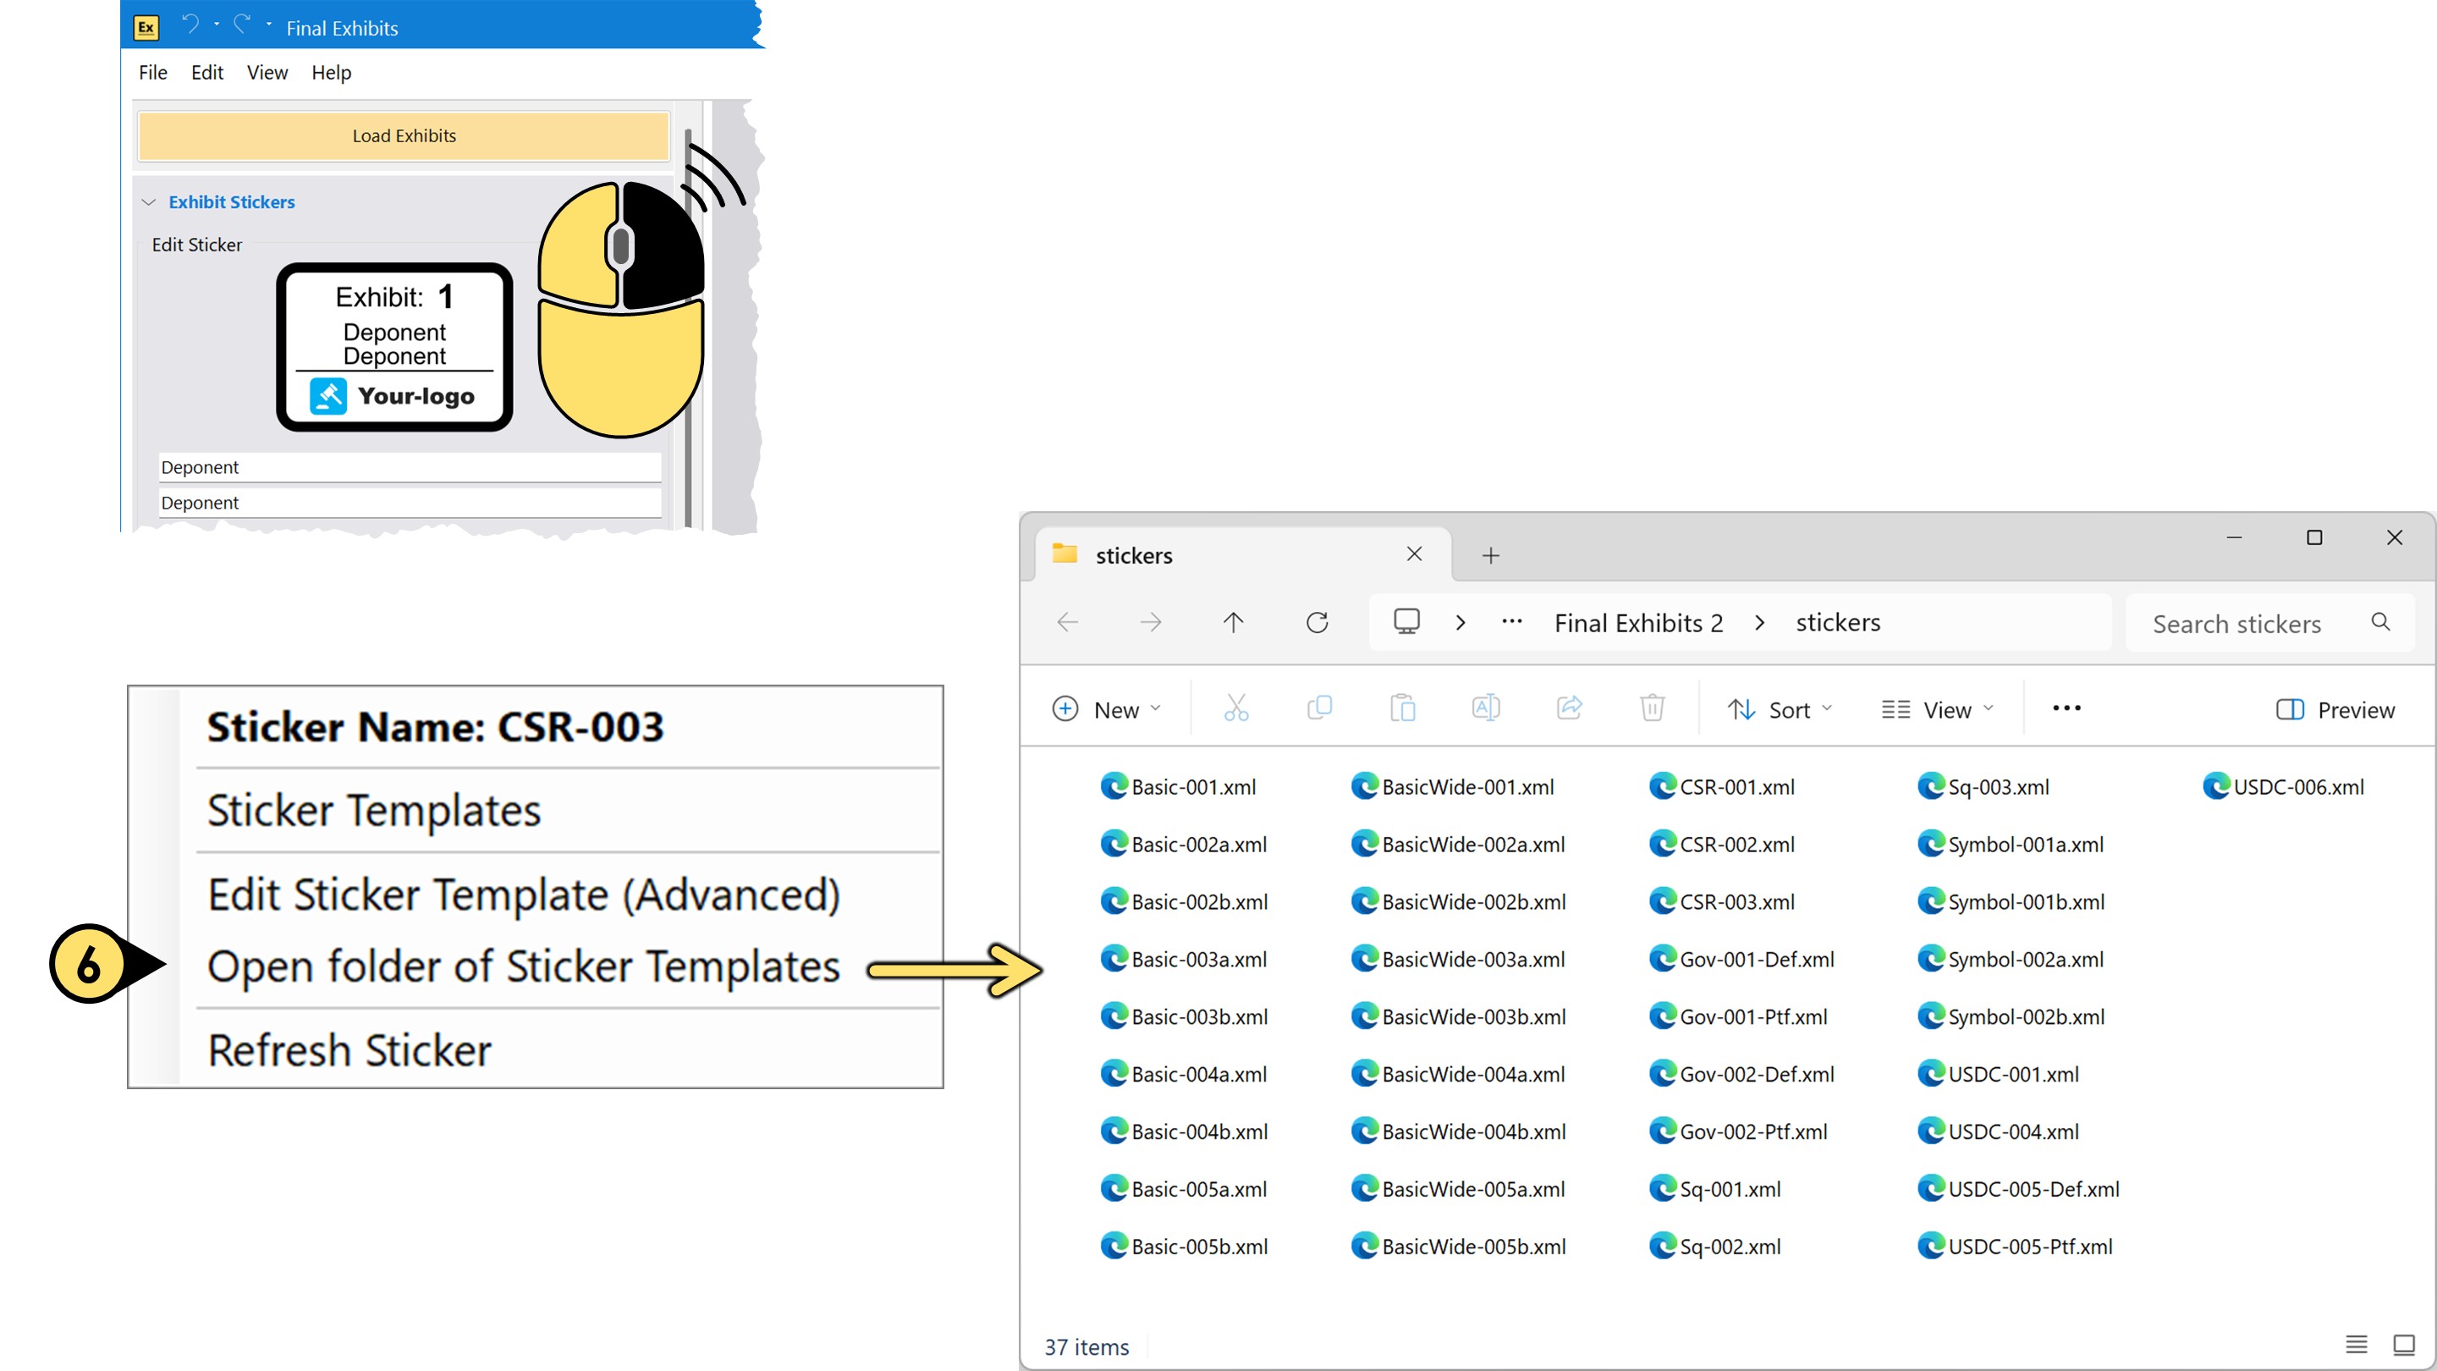Click the Delete trash icon

click(x=1652, y=708)
